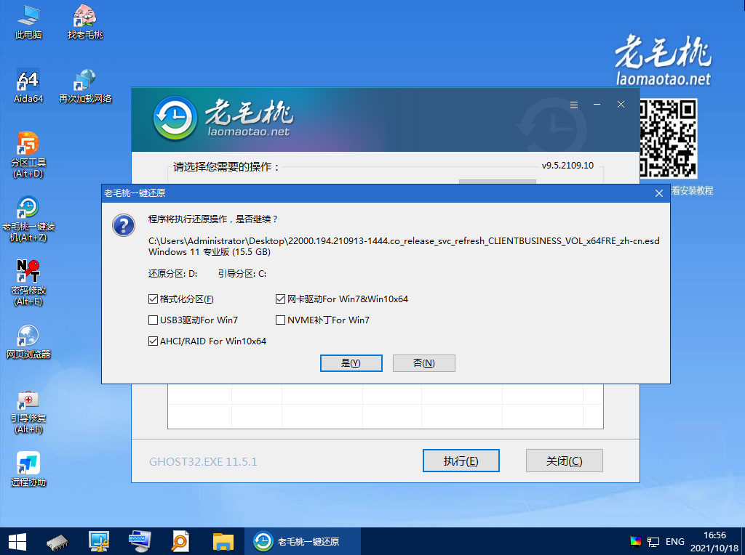Click the 程序将执行还原操作，是否继续？ message

pos(213,219)
